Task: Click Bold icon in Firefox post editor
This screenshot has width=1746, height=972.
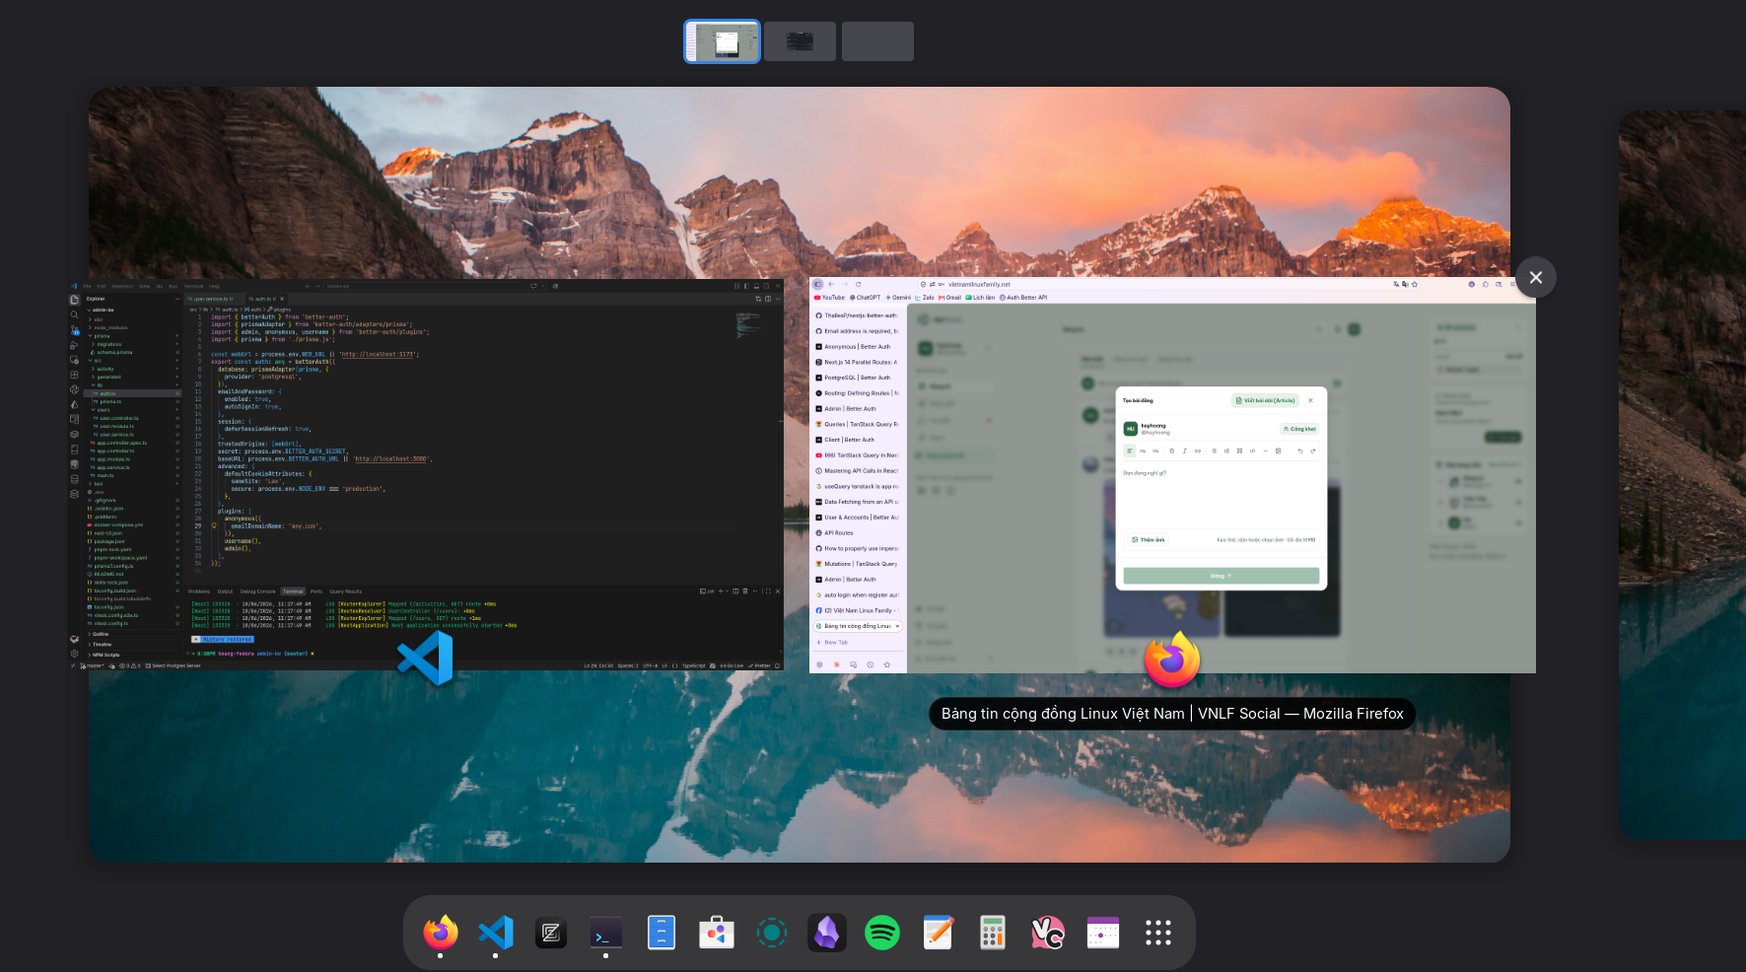Action: 1171,451
